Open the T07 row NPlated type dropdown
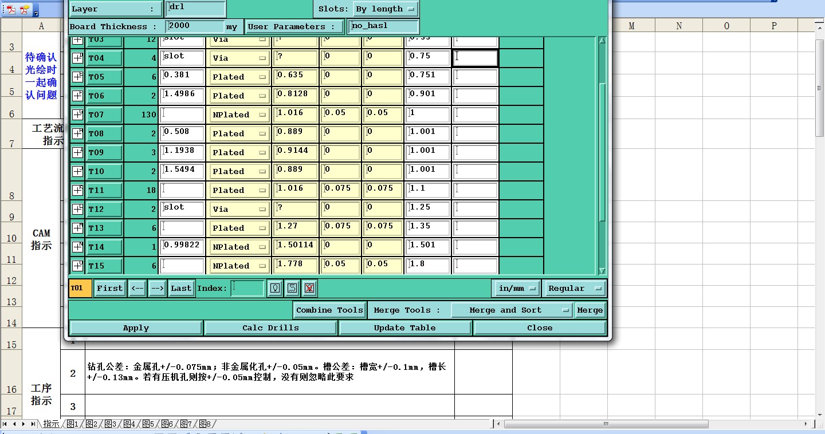 (x=240, y=115)
